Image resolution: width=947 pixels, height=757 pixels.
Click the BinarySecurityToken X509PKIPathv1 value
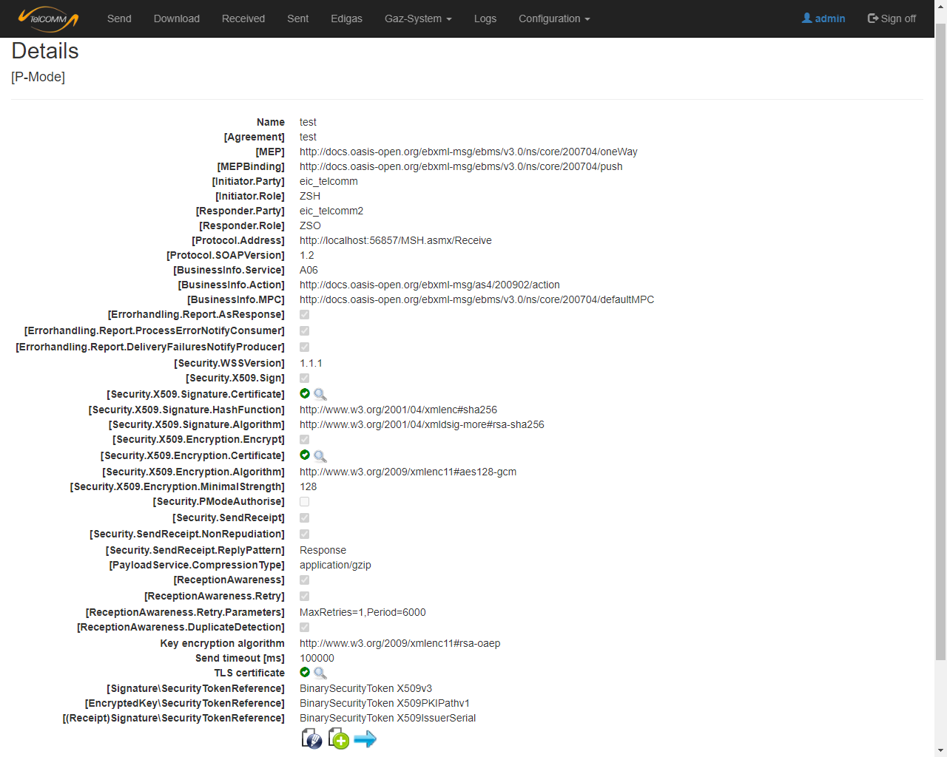pyautogui.click(x=385, y=703)
